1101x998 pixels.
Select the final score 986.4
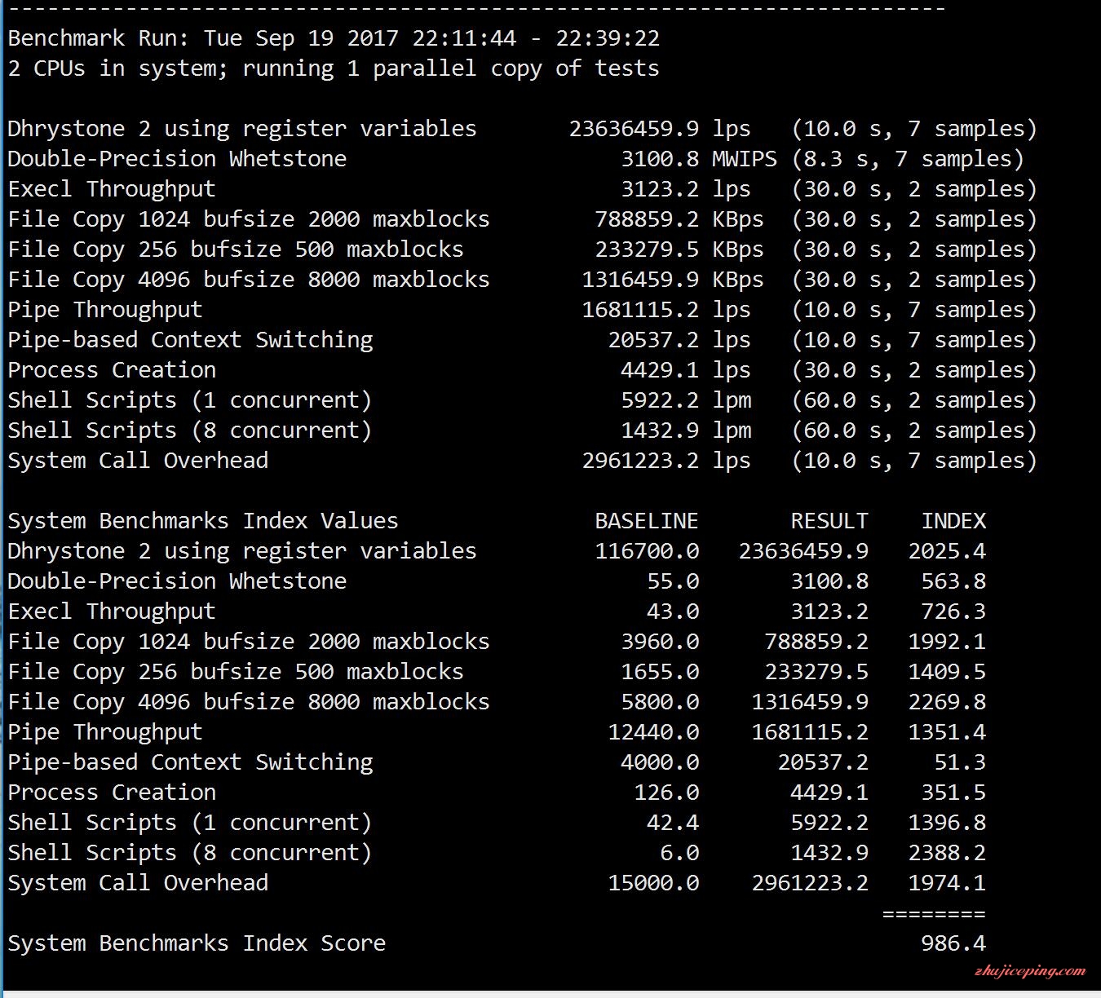coord(953,943)
